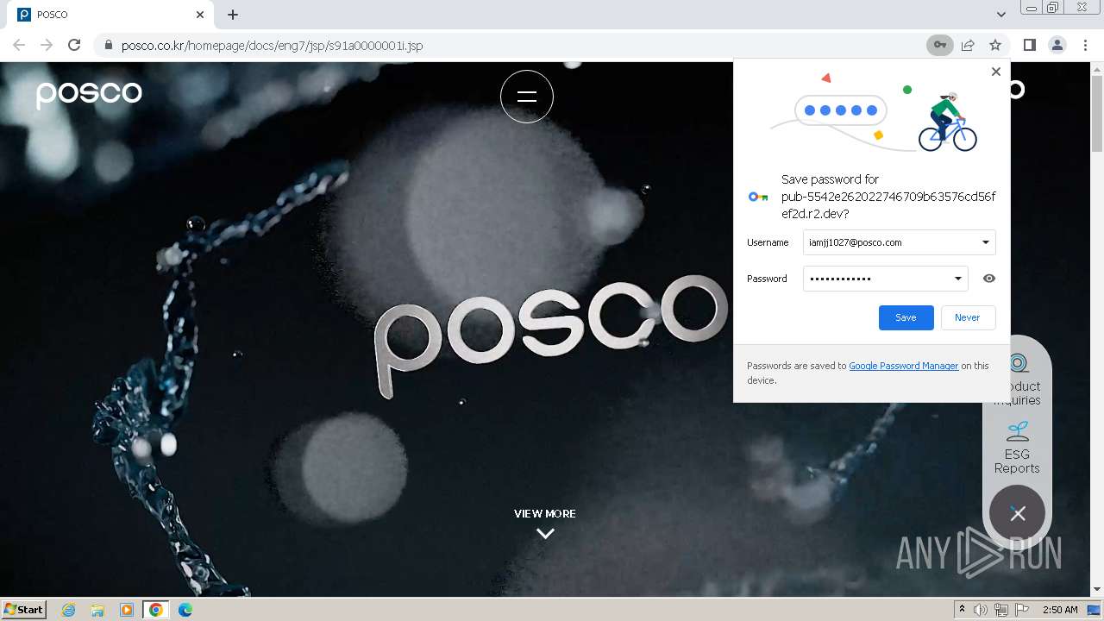Open Google Password Manager link
Image resolution: width=1104 pixels, height=621 pixels.
(903, 366)
